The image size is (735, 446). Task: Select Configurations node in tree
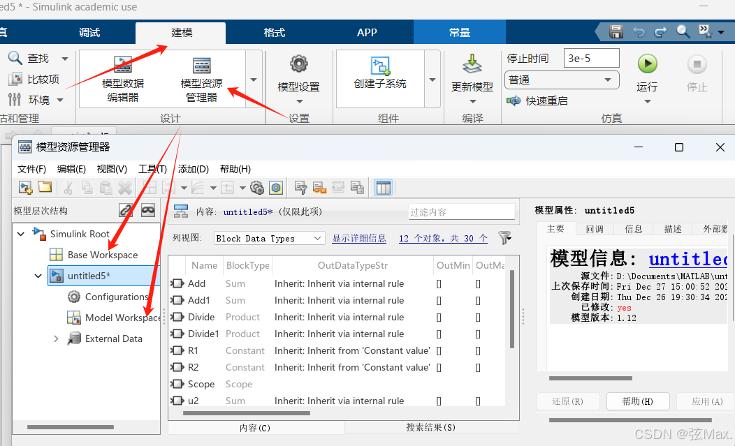click(x=116, y=297)
